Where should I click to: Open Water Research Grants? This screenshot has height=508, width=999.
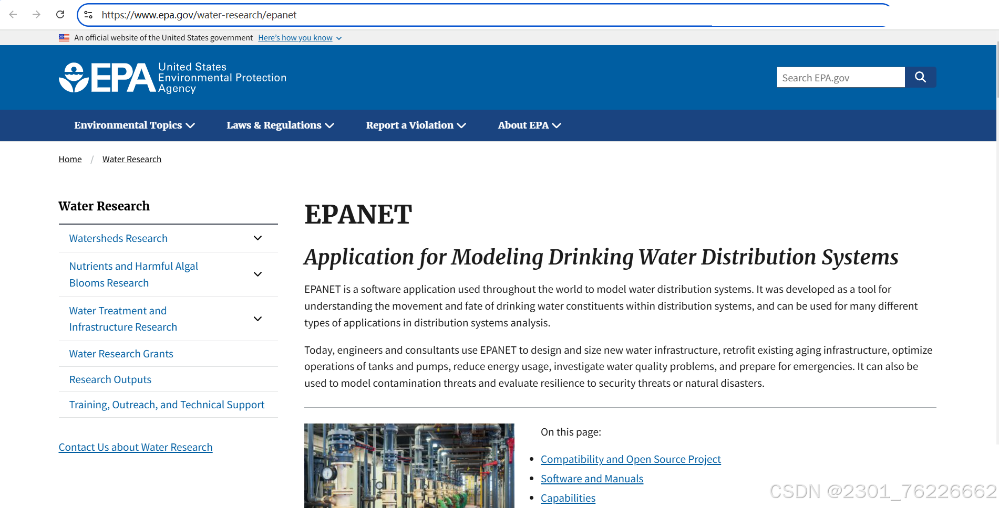click(x=121, y=354)
